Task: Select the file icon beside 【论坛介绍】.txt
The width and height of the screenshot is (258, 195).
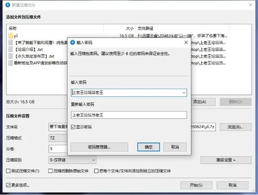Action: (x=11, y=49)
